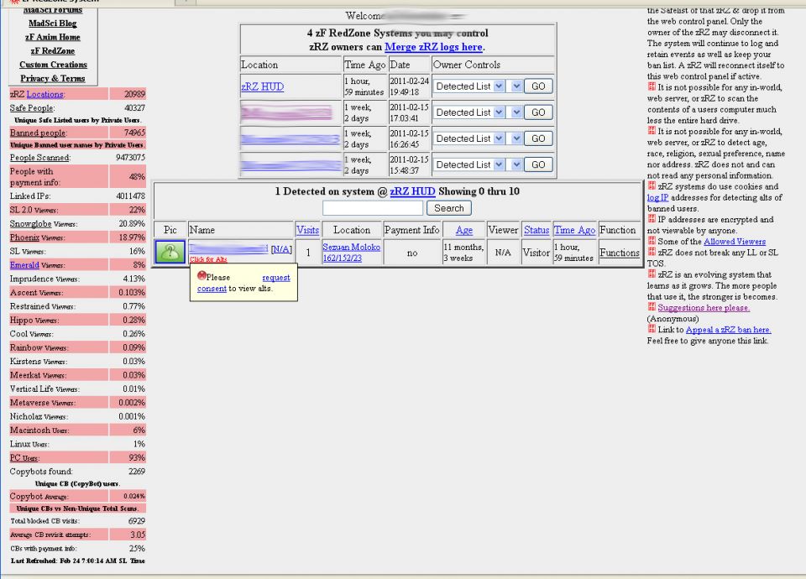Sort the detected table by Age
The width and height of the screenshot is (806, 579).
click(463, 230)
